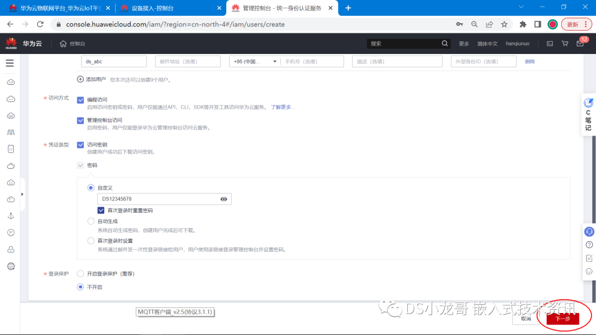Viewport: 596px width, 335px height.
Task: Collapse the 密码 section chevron
Action: coord(81,165)
